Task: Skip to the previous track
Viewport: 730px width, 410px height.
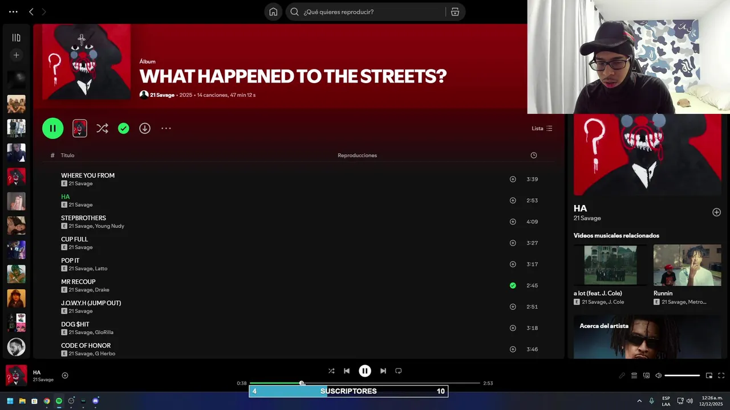Action: 347,371
